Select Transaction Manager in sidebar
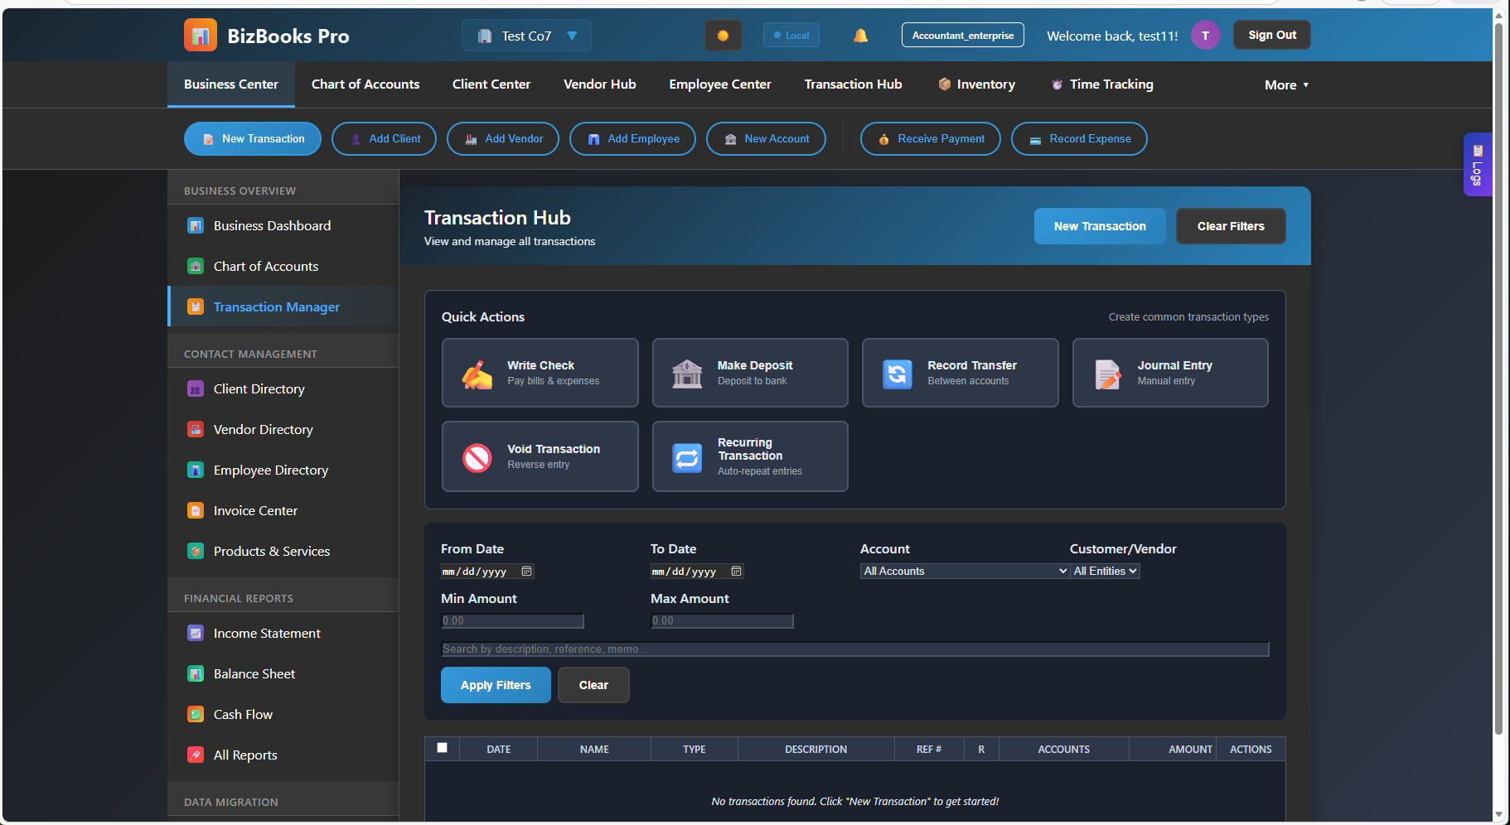This screenshot has height=825, width=1510. pos(283,306)
